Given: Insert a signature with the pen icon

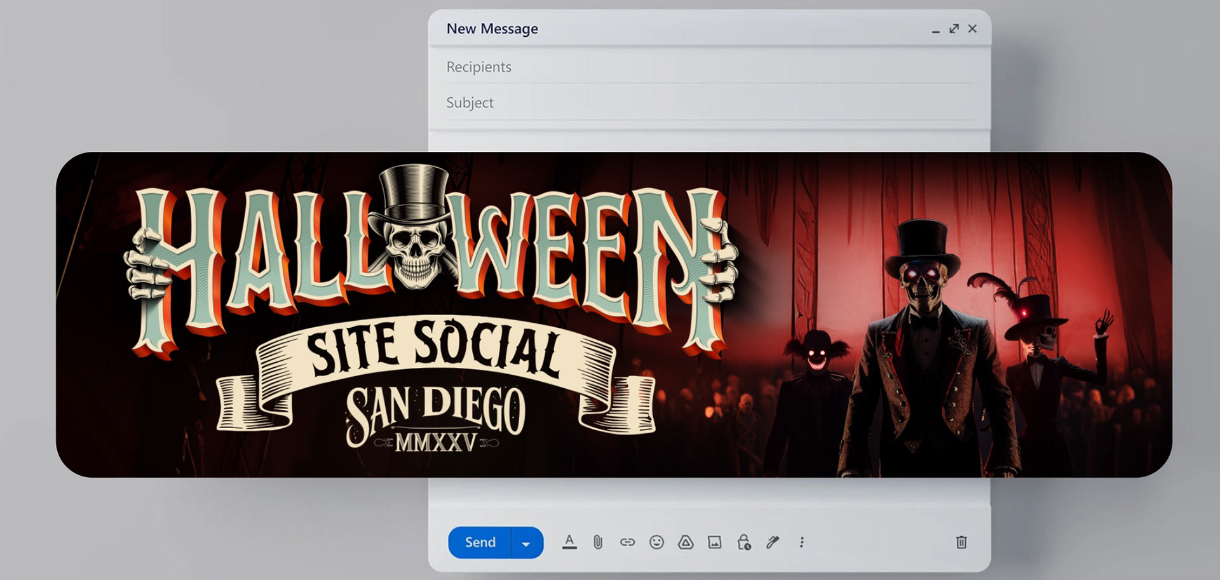Looking at the screenshot, I should (773, 542).
